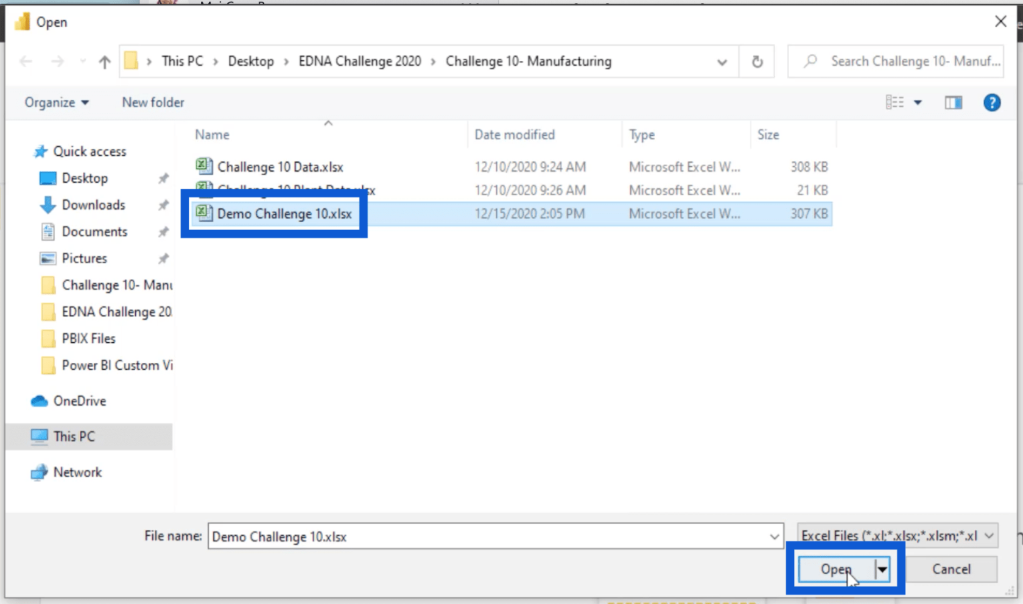
Task: Click the 308 KB size cell
Action: coord(809,166)
